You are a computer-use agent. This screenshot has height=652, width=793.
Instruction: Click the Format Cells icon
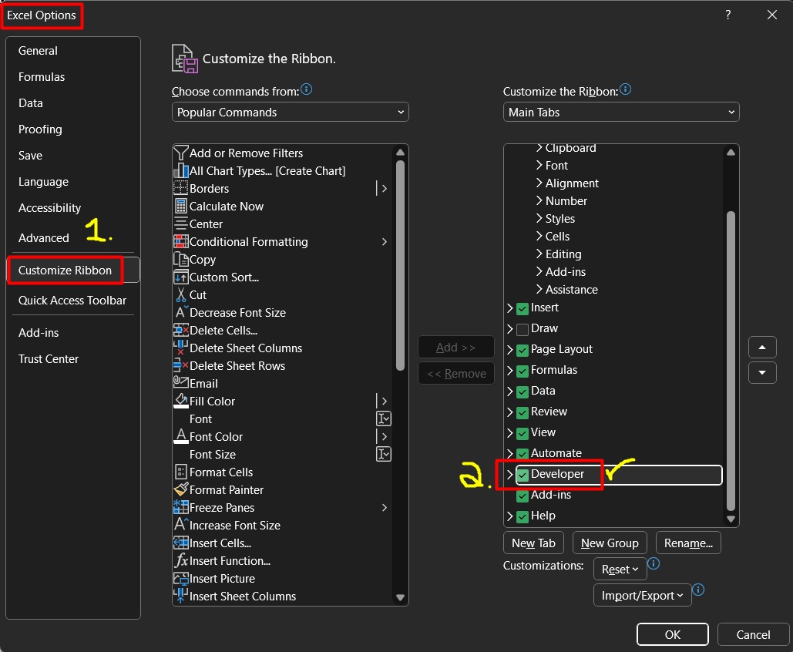tap(180, 472)
